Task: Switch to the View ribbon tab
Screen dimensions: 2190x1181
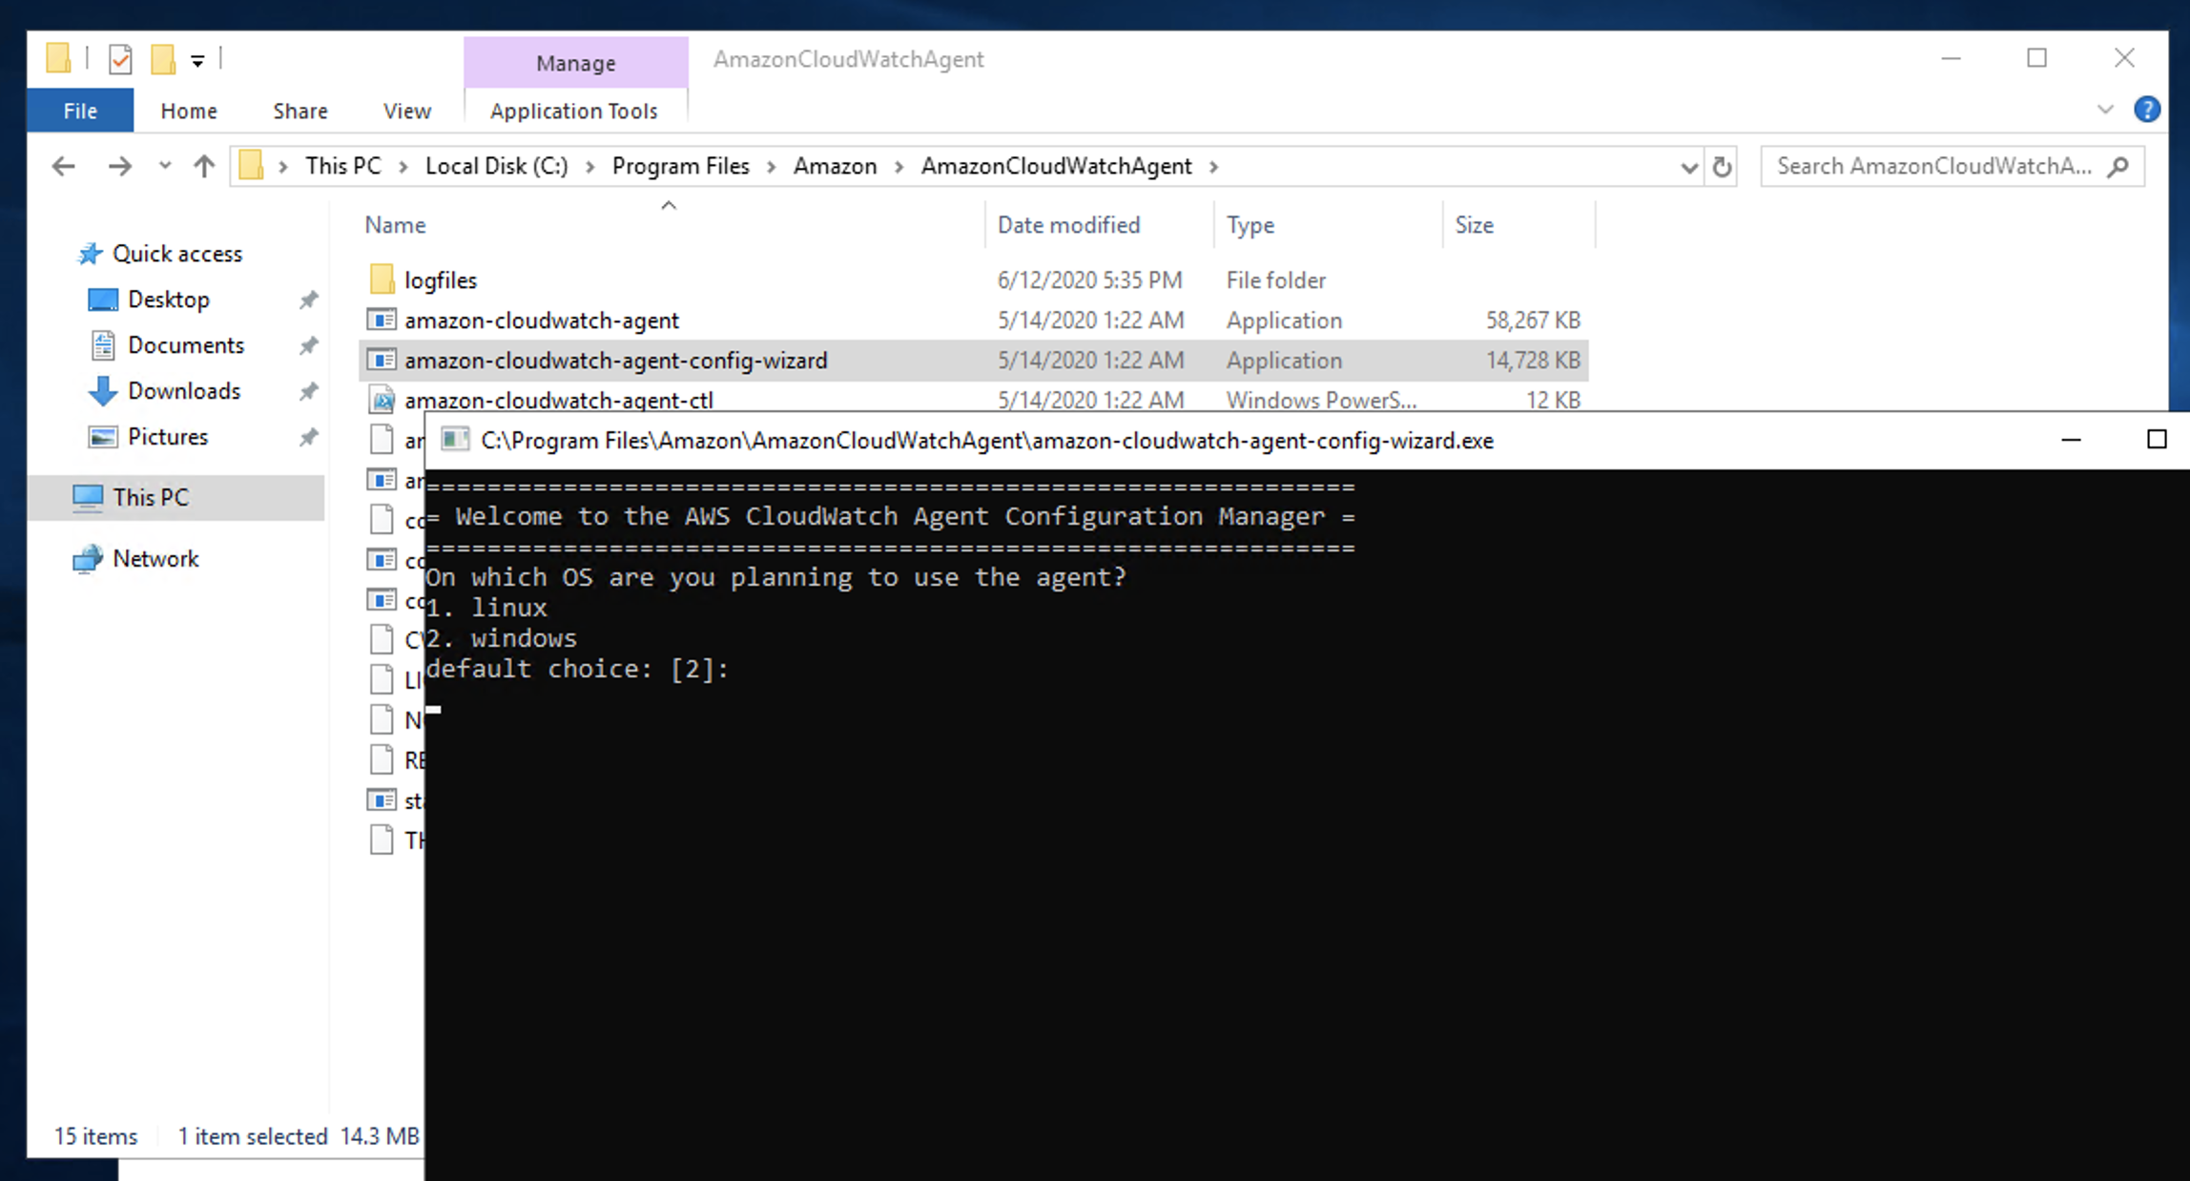Action: [406, 111]
